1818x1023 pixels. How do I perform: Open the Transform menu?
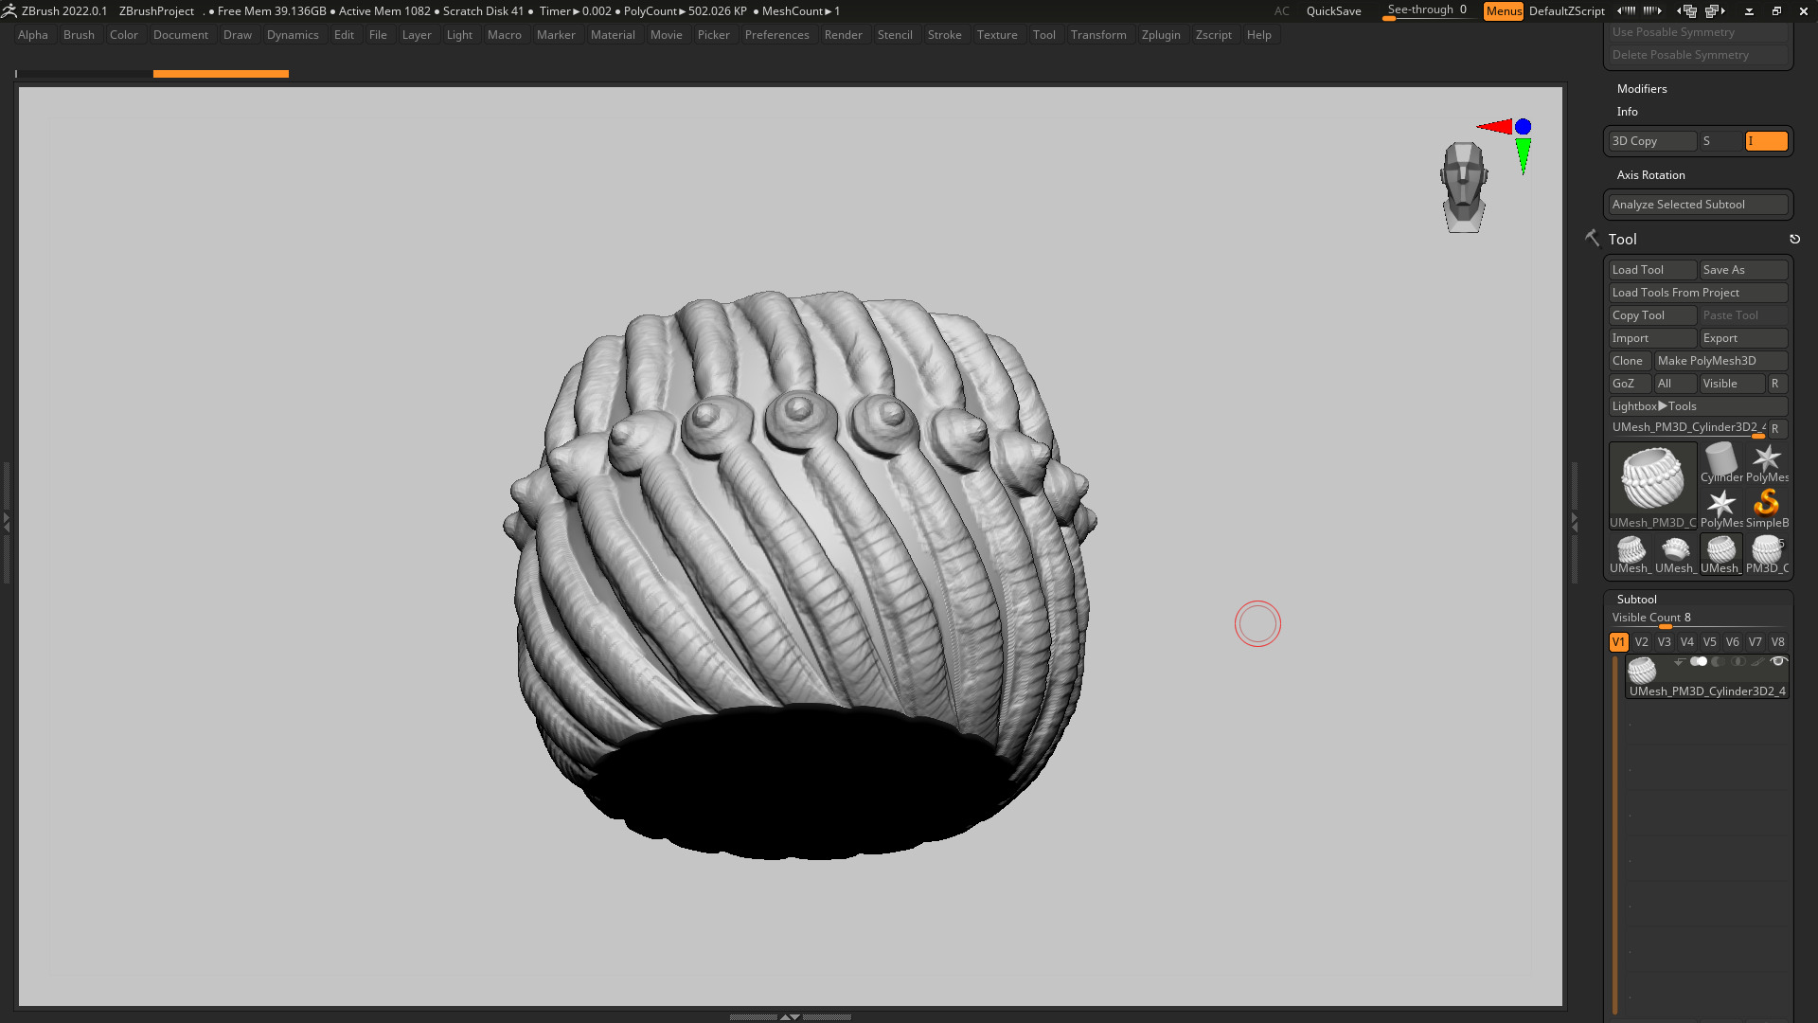(x=1098, y=35)
